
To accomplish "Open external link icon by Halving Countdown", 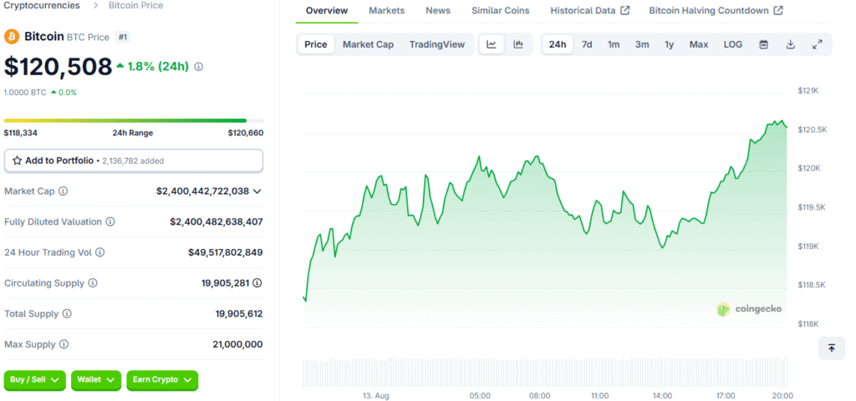I will point(778,10).
